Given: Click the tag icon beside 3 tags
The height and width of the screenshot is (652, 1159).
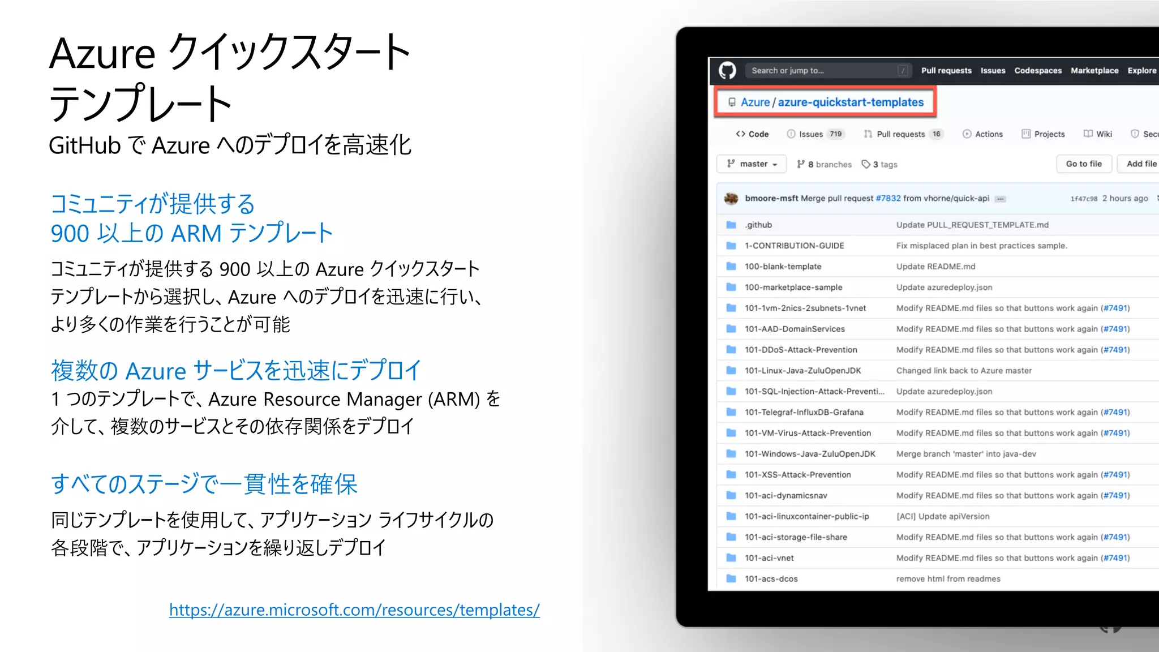Looking at the screenshot, I should tap(866, 164).
